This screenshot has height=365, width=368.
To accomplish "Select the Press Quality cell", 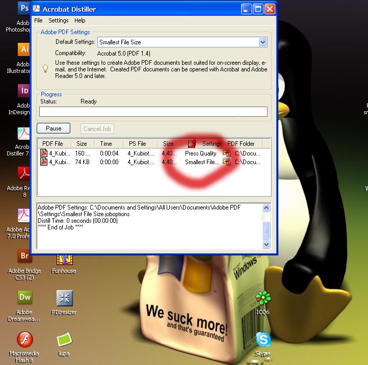I will (201, 153).
